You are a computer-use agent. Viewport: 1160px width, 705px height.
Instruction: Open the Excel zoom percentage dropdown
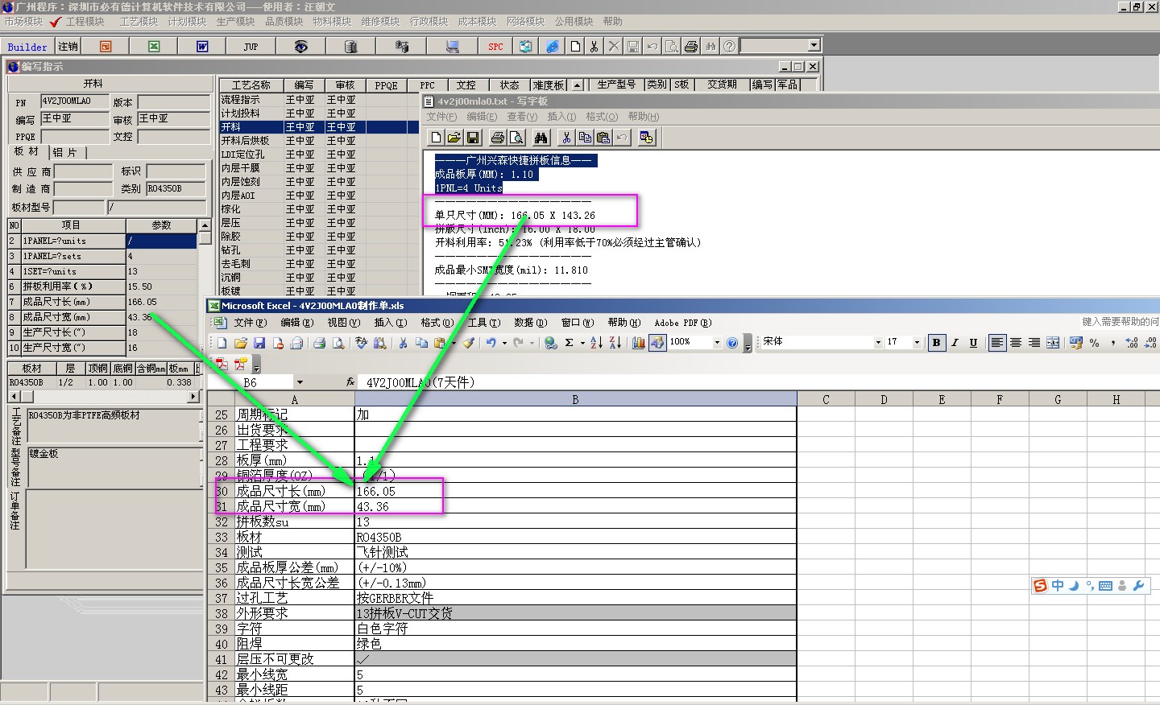(x=717, y=343)
